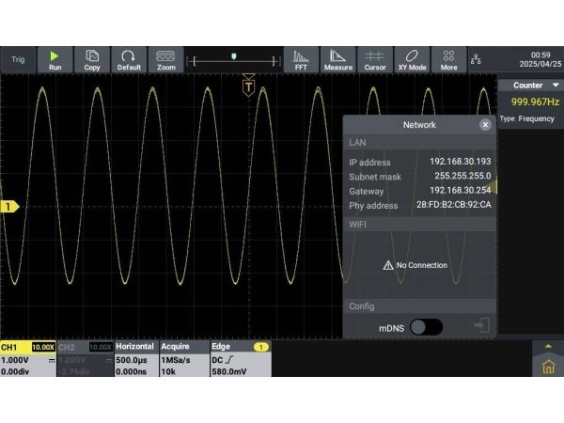Click the 10k memory depth value
564x423 pixels.
pyautogui.click(x=168, y=371)
